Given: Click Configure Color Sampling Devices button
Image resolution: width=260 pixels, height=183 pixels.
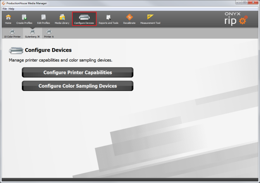Looking at the screenshot, I should pyautogui.click(x=78, y=86).
